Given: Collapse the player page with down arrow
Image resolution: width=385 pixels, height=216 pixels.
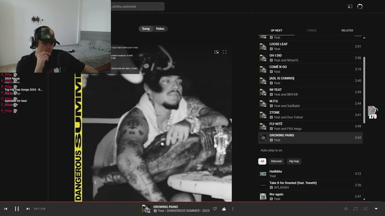Looking at the screenshot, I should [376, 209].
